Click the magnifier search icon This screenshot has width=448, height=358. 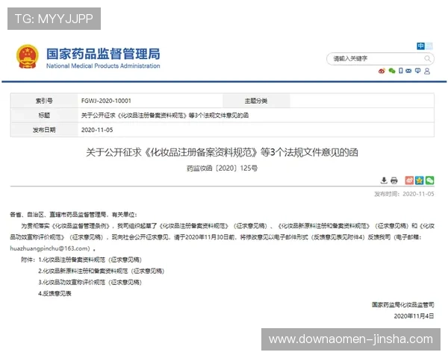tap(427, 59)
